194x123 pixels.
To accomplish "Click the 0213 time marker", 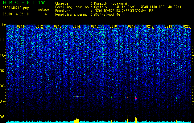I will click(x=58, y=26).
